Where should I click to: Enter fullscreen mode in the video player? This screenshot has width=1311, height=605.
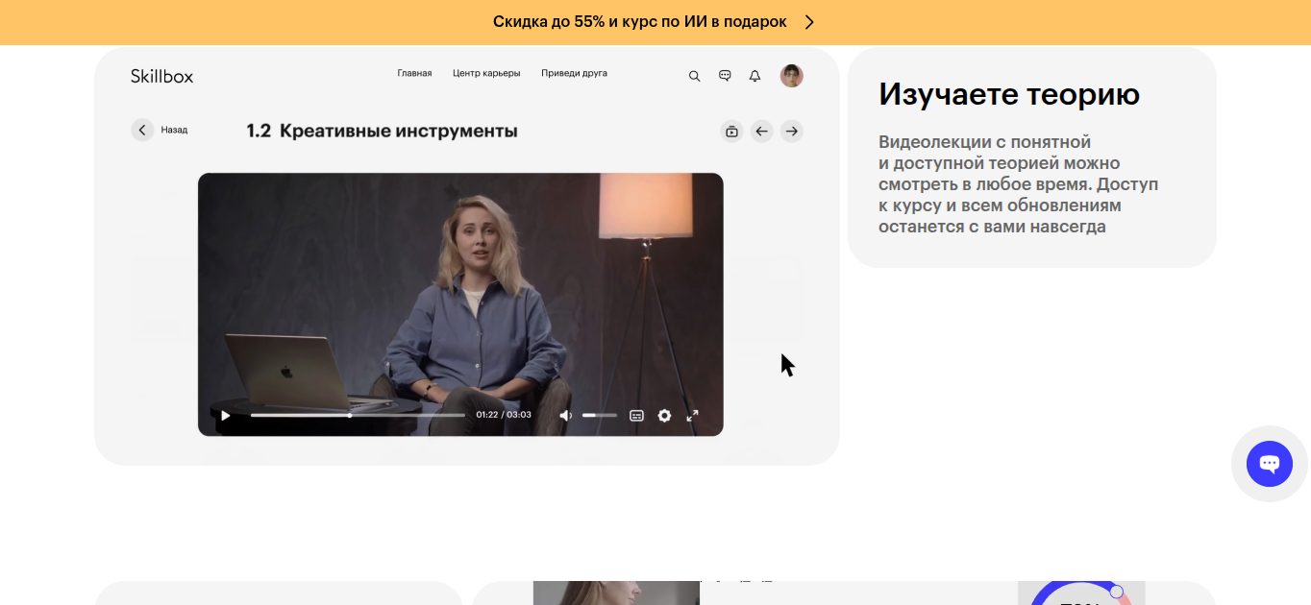click(692, 416)
